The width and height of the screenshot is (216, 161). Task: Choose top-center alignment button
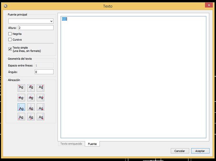[x=31, y=88]
